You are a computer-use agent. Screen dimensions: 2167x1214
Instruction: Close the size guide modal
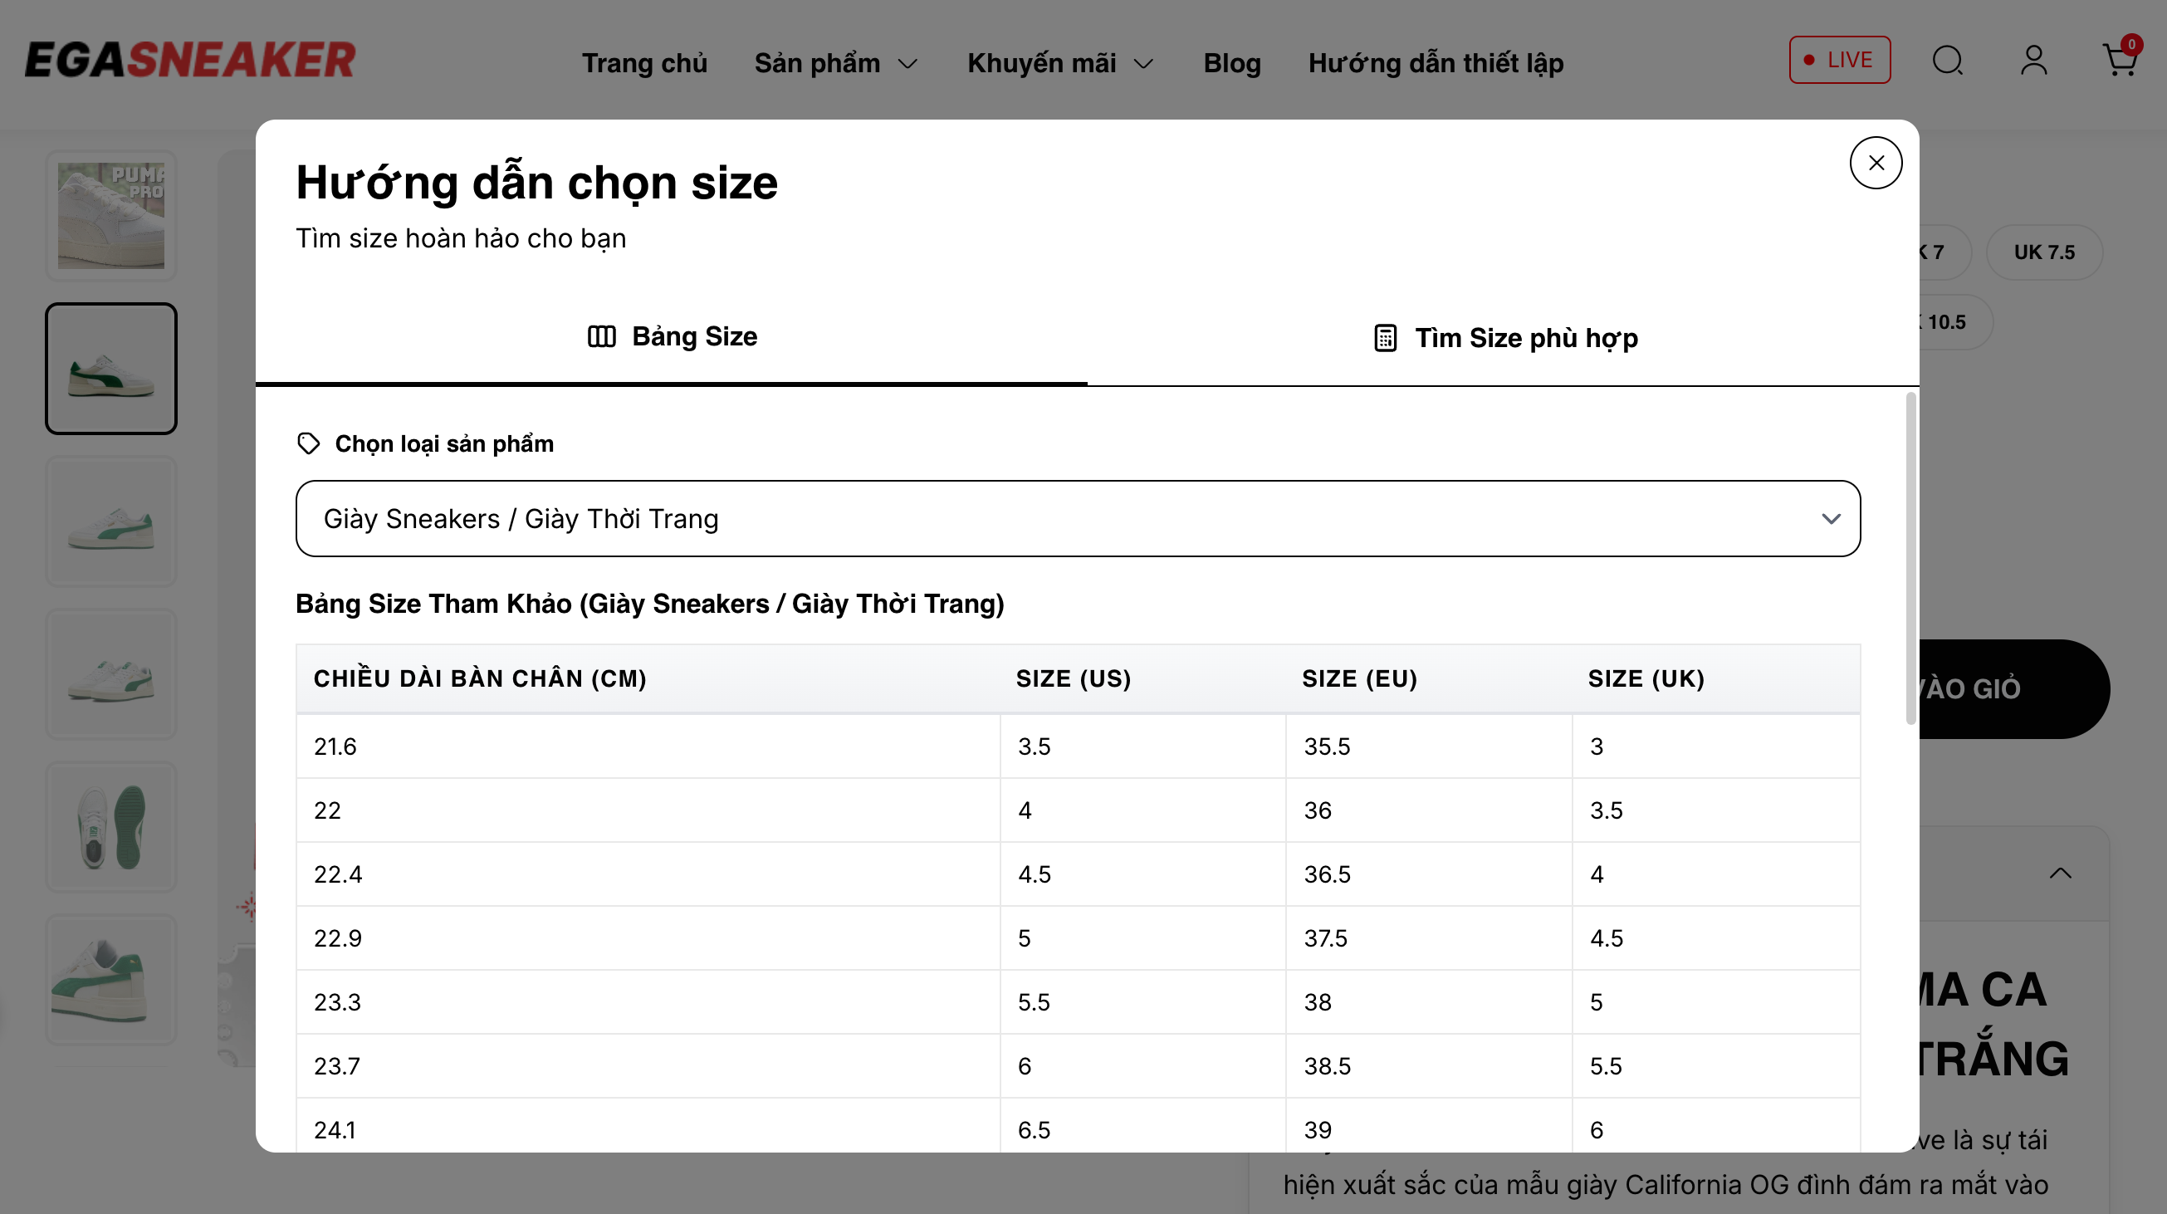pos(1875,164)
